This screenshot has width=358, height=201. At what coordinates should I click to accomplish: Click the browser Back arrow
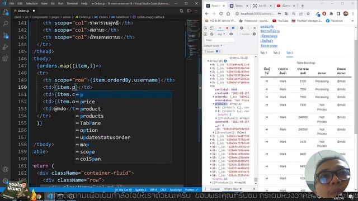pyautogui.click(x=206, y=13)
